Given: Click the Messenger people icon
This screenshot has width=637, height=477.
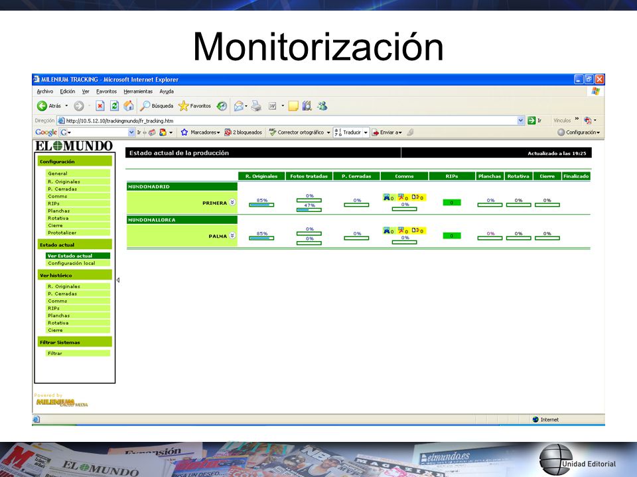Looking at the screenshot, I should 322,106.
